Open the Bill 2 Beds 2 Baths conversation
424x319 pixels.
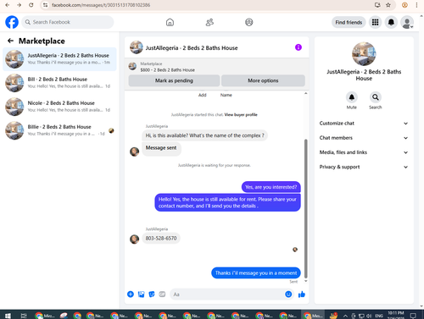[59, 83]
